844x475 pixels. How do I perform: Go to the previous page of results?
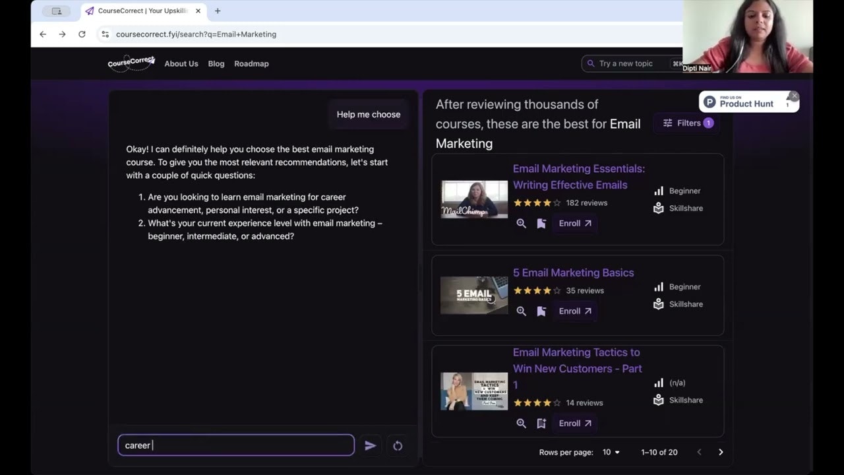[699, 452]
